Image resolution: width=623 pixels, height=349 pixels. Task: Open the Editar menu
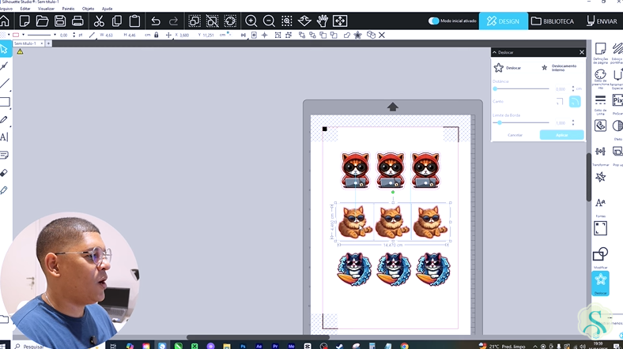tap(25, 9)
